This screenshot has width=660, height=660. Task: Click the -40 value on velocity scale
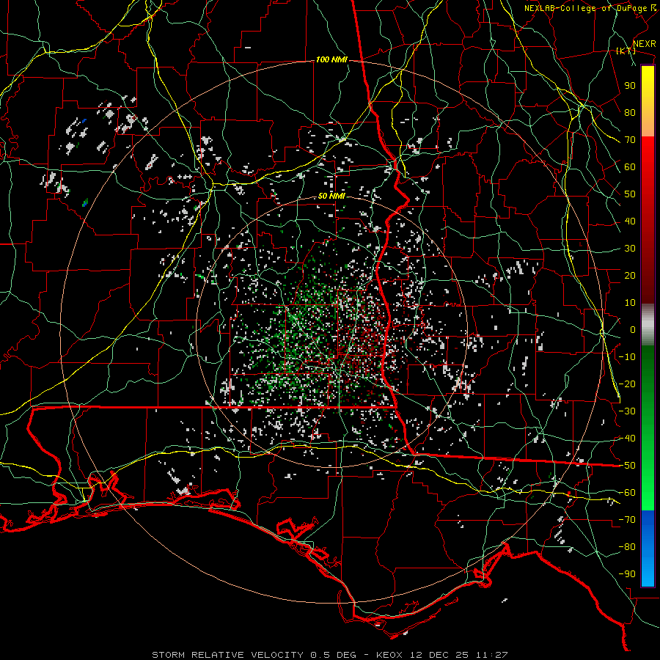[627, 439]
